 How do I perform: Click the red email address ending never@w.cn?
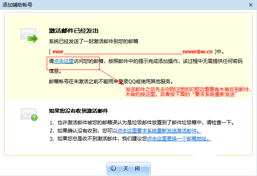[132, 52]
